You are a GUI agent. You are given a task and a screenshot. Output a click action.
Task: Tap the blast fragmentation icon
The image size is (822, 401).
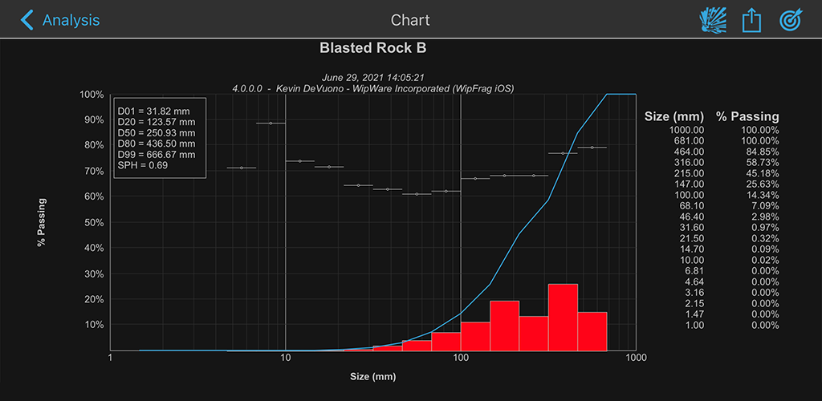(x=714, y=20)
